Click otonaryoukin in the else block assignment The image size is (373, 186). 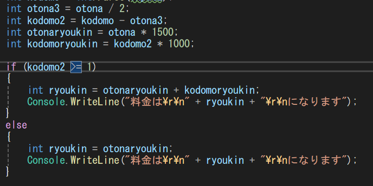[x=135, y=149]
